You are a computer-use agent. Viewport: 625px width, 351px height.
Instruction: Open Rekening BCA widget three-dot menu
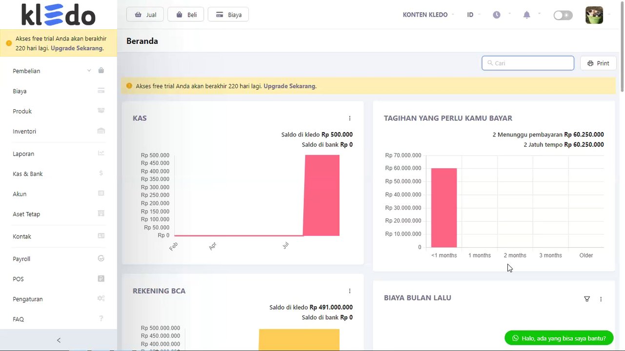(x=350, y=291)
